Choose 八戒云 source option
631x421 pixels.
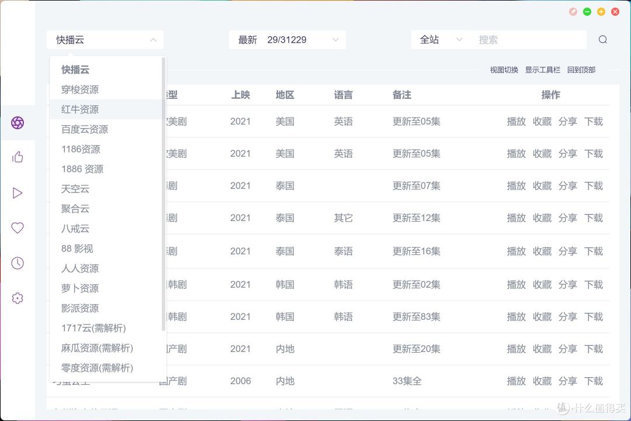click(105, 229)
